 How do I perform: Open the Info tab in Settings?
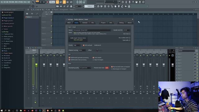coord(111,23)
